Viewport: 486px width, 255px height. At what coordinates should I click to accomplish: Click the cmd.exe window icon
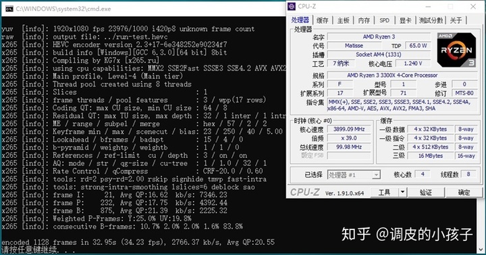(x=9, y=9)
